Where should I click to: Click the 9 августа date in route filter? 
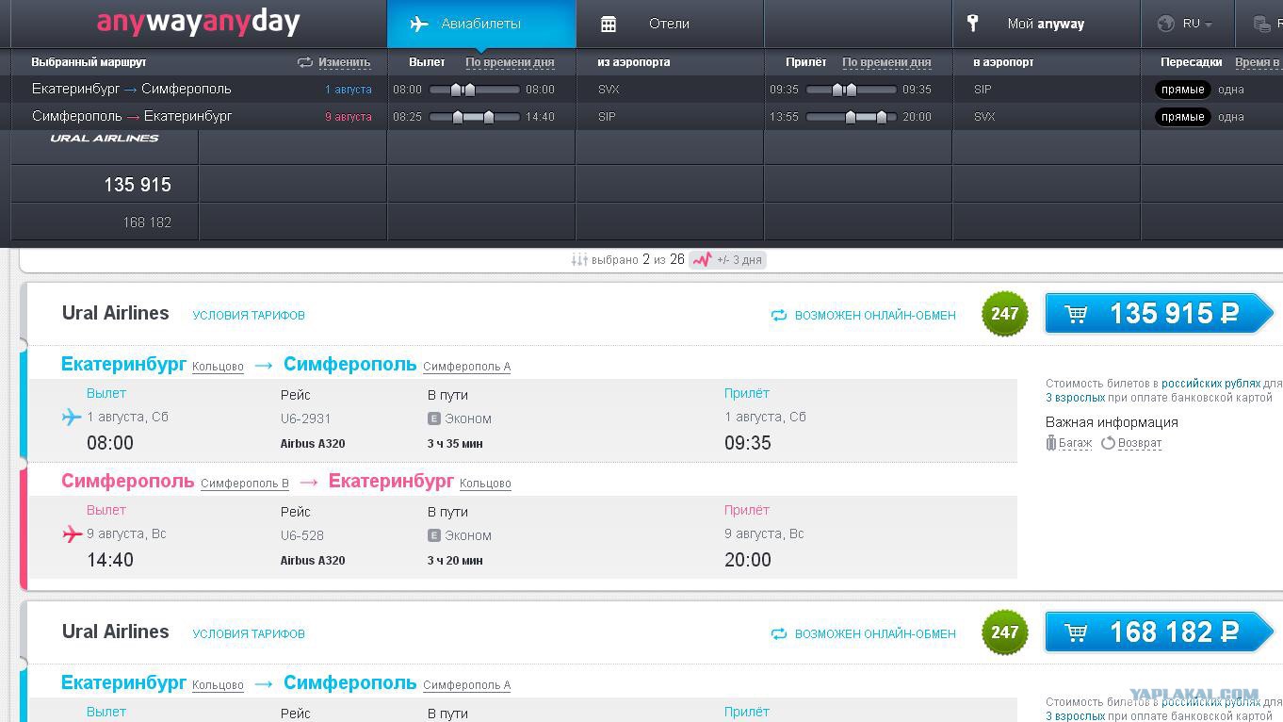pyautogui.click(x=349, y=117)
